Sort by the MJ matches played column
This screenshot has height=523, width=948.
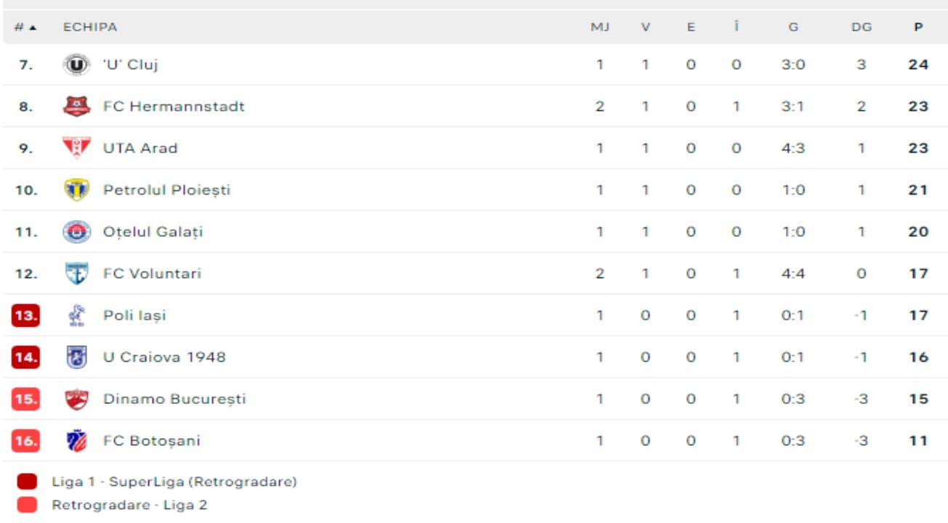pyautogui.click(x=600, y=28)
